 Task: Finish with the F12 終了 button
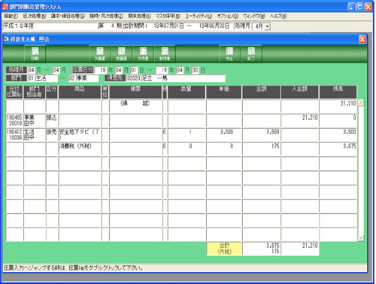click(251, 53)
